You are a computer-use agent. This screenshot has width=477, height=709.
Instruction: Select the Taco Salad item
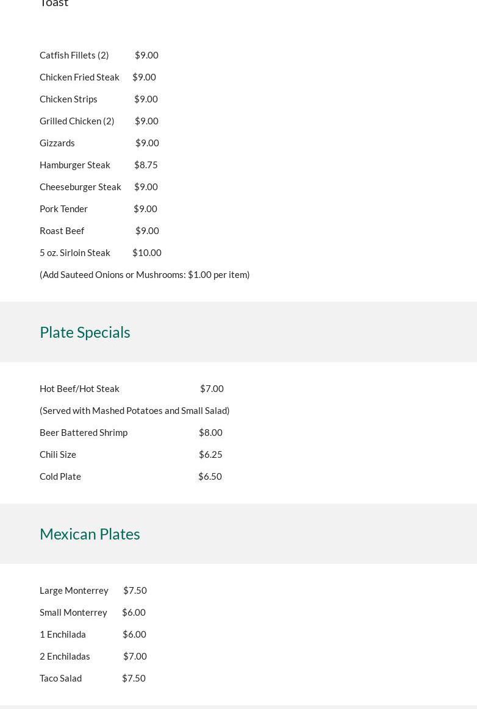click(60, 679)
